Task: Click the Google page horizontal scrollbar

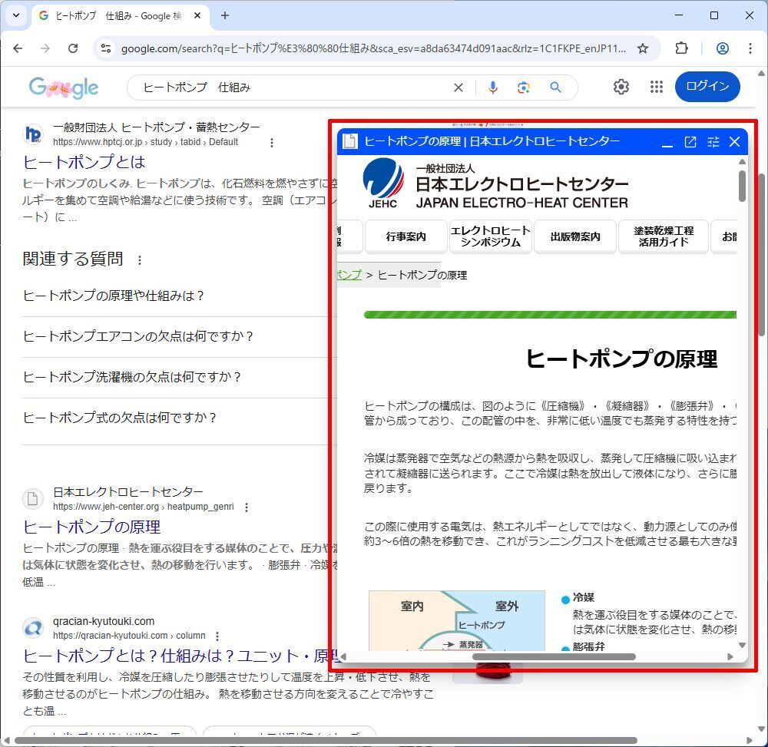Action: coord(326,741)
